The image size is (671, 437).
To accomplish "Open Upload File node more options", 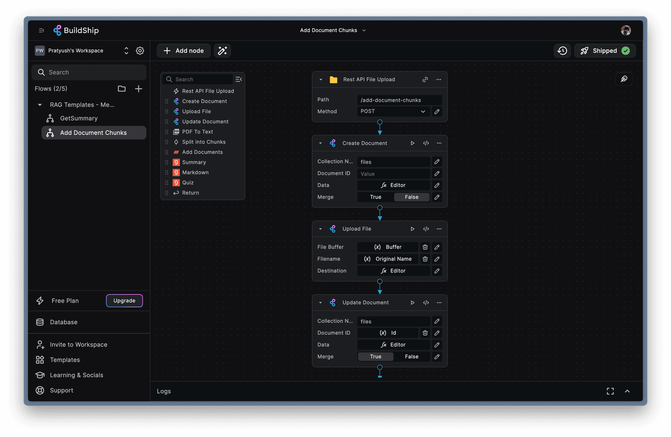I will (439, 229).
